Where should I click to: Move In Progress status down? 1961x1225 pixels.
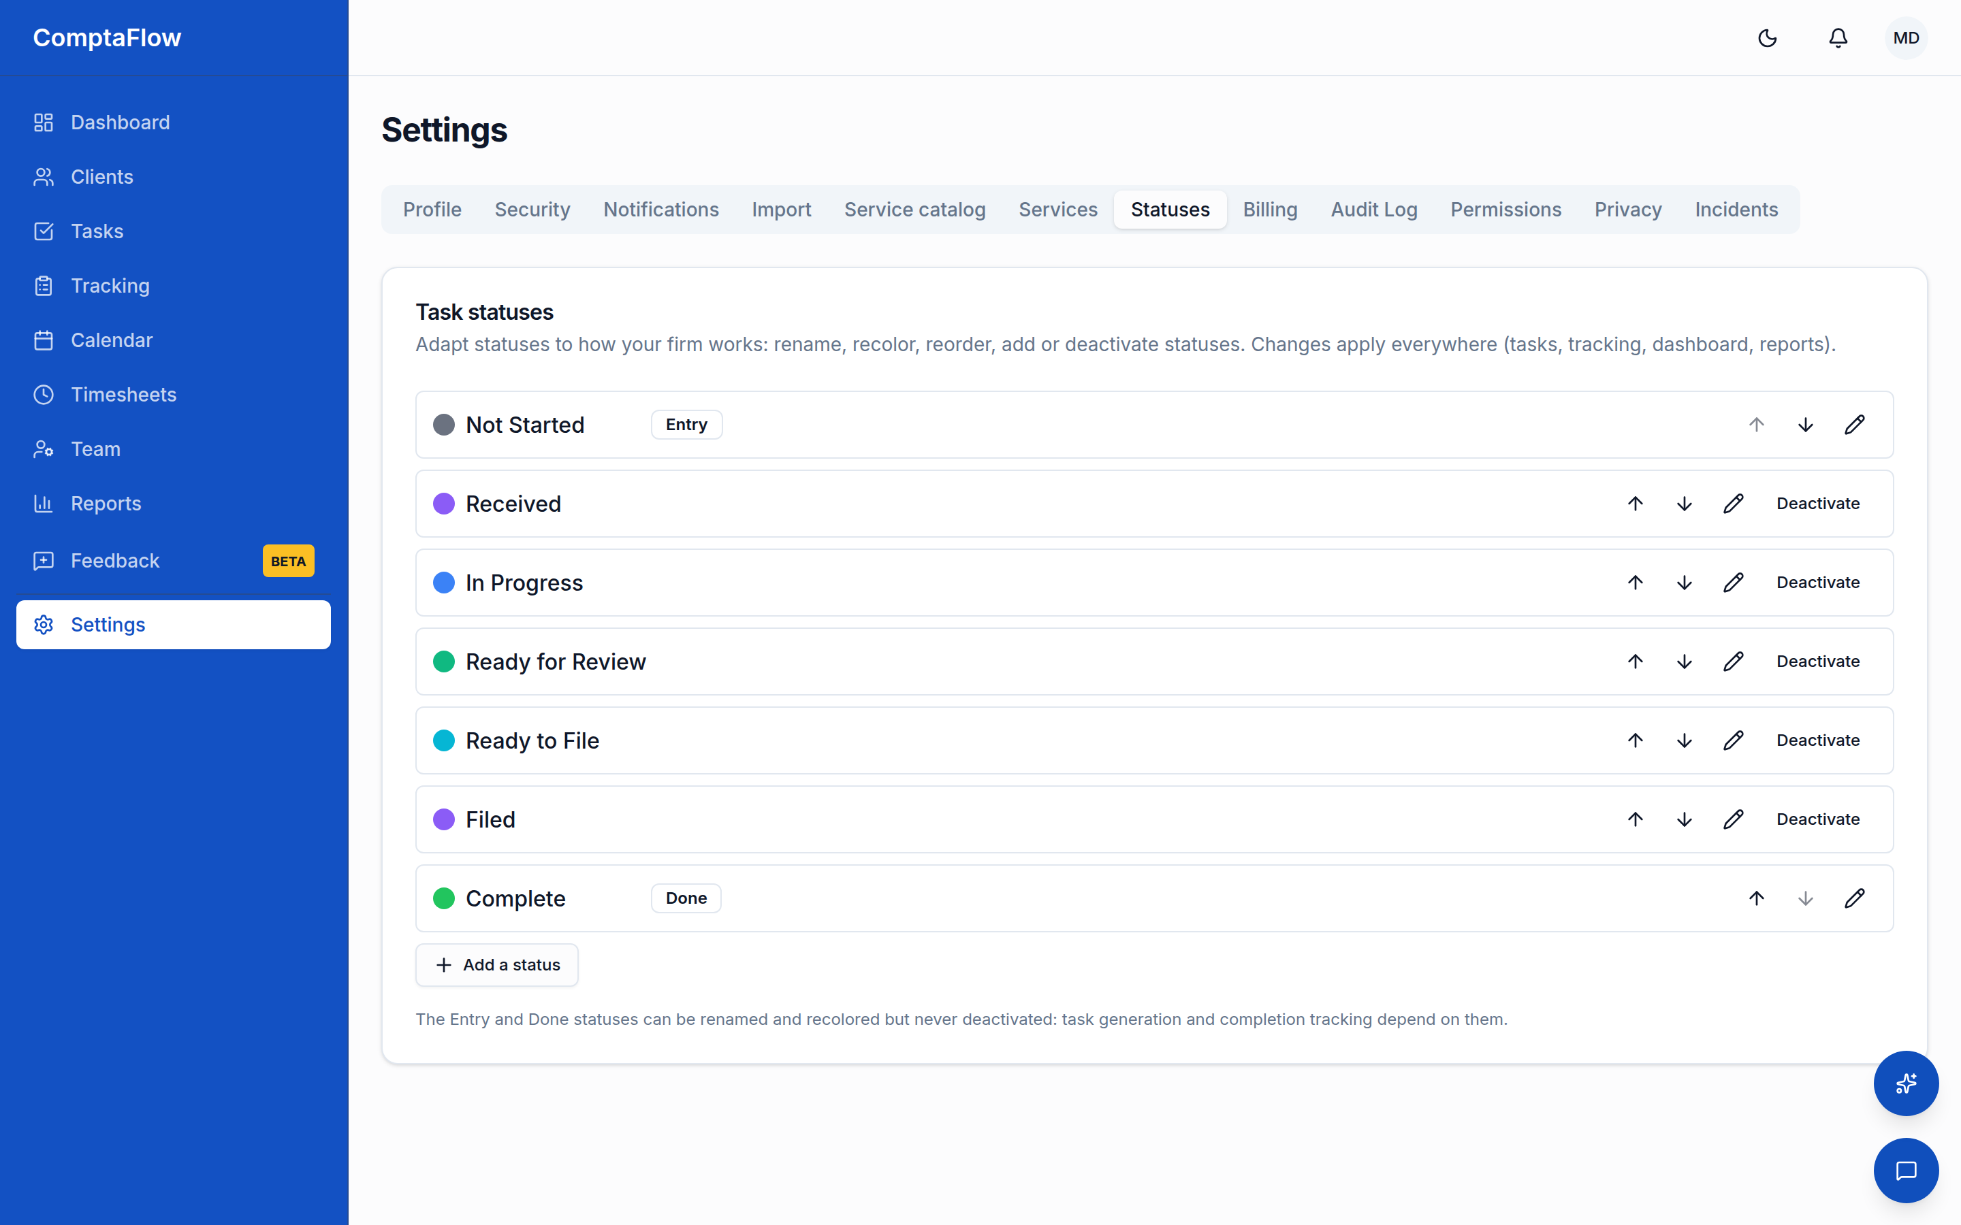[1685, 583]
